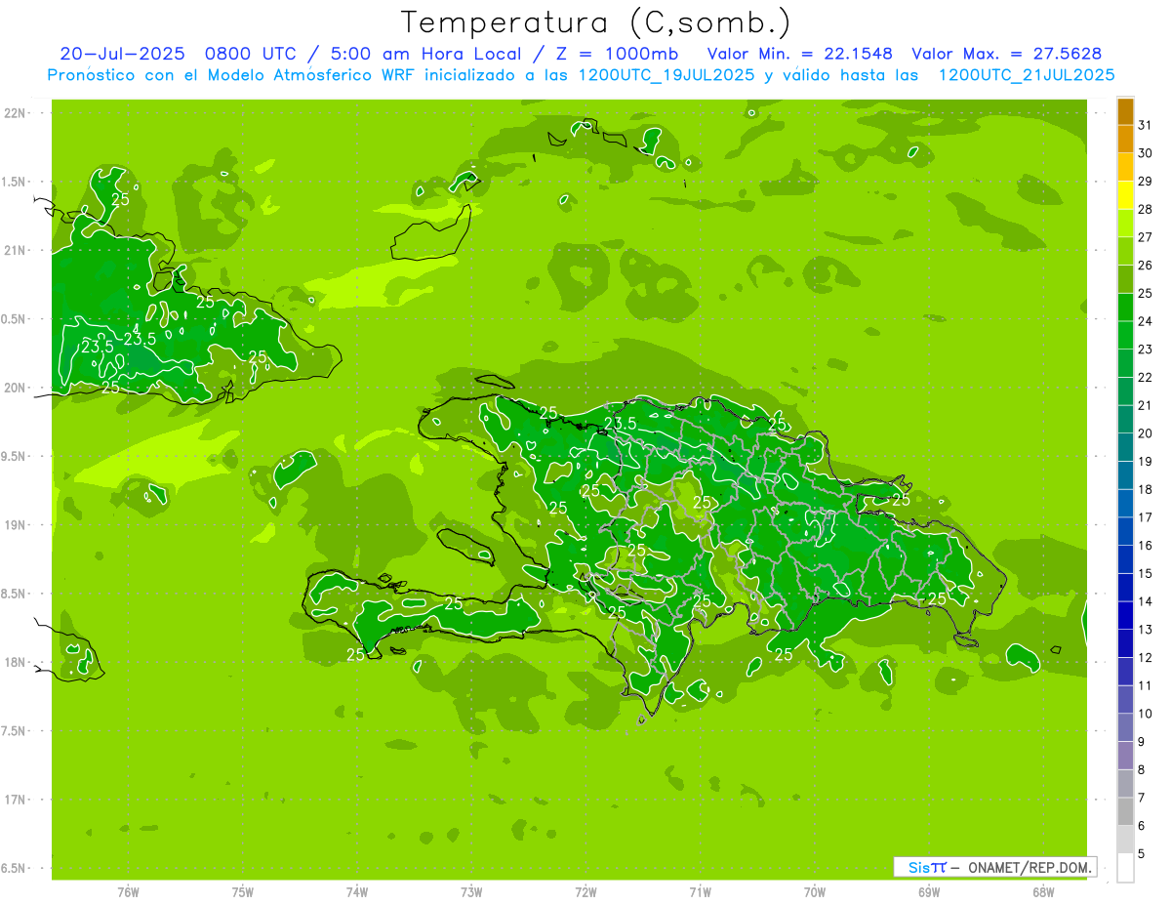
Task: Select the 'Z = 1000mb' level text
Action: click(617, 54)
